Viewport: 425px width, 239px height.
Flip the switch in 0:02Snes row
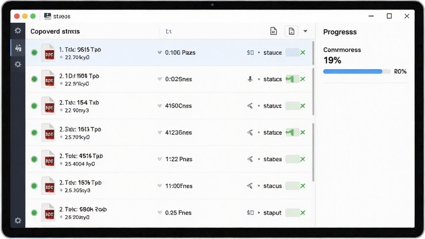[292, 79]
